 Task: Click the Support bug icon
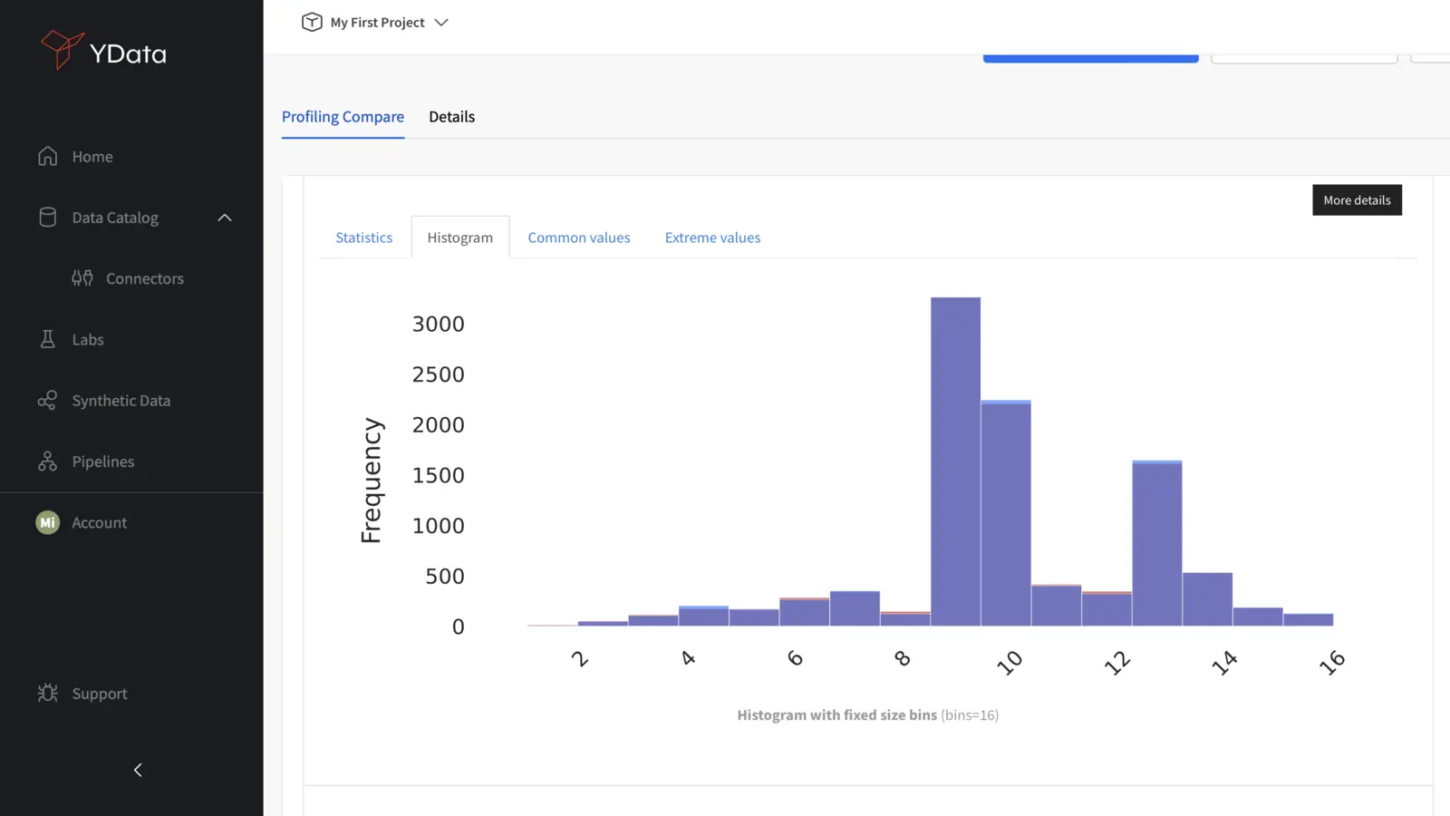point(48,694)
